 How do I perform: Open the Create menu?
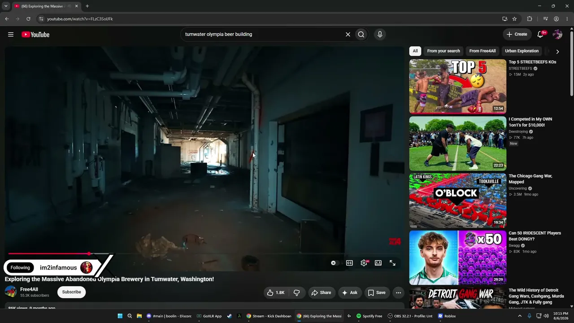[x=517, y=35]
